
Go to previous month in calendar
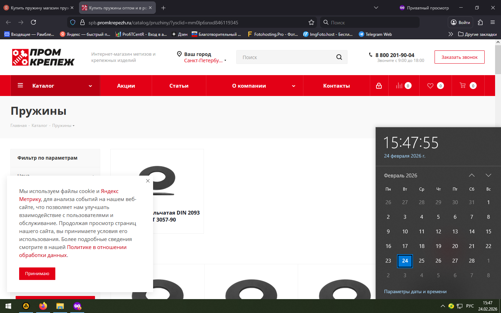[471, 175]
